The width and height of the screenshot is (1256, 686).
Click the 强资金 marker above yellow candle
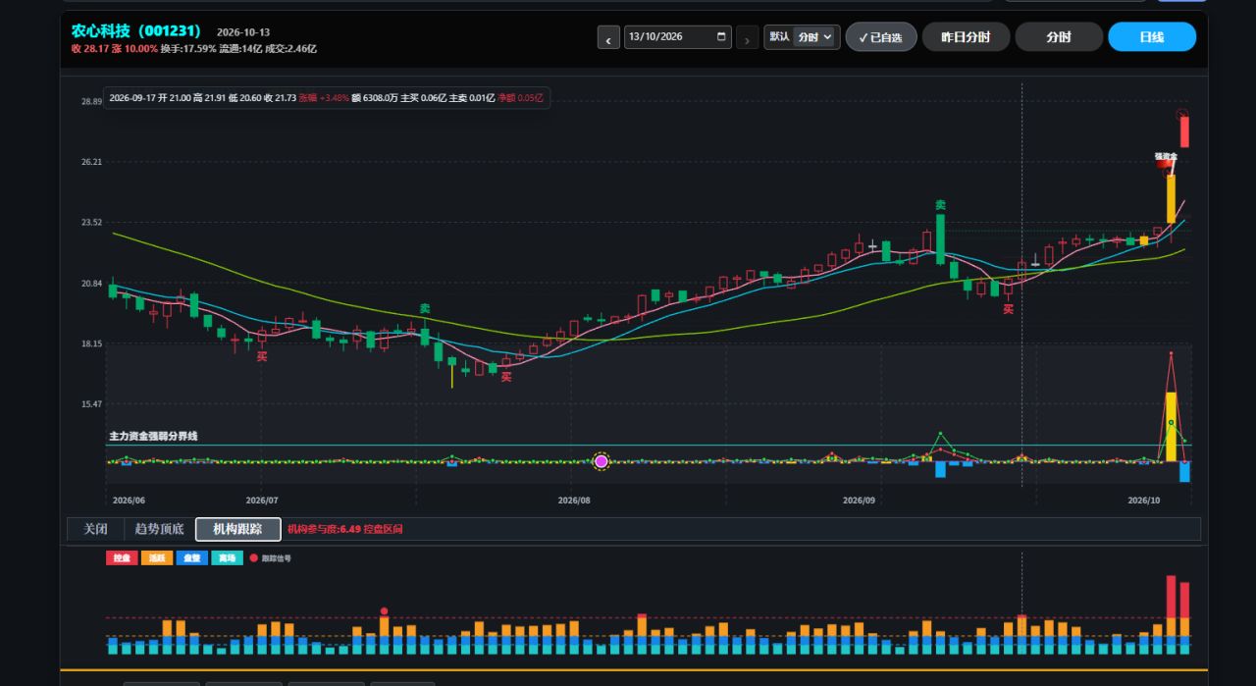tap(1166, 156)
